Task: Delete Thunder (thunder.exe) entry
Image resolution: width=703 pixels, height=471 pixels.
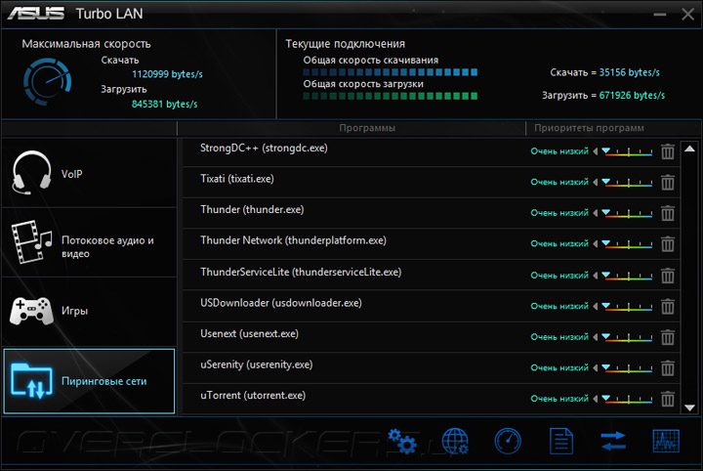Action: pyautogui.click(x=668, y=213)
